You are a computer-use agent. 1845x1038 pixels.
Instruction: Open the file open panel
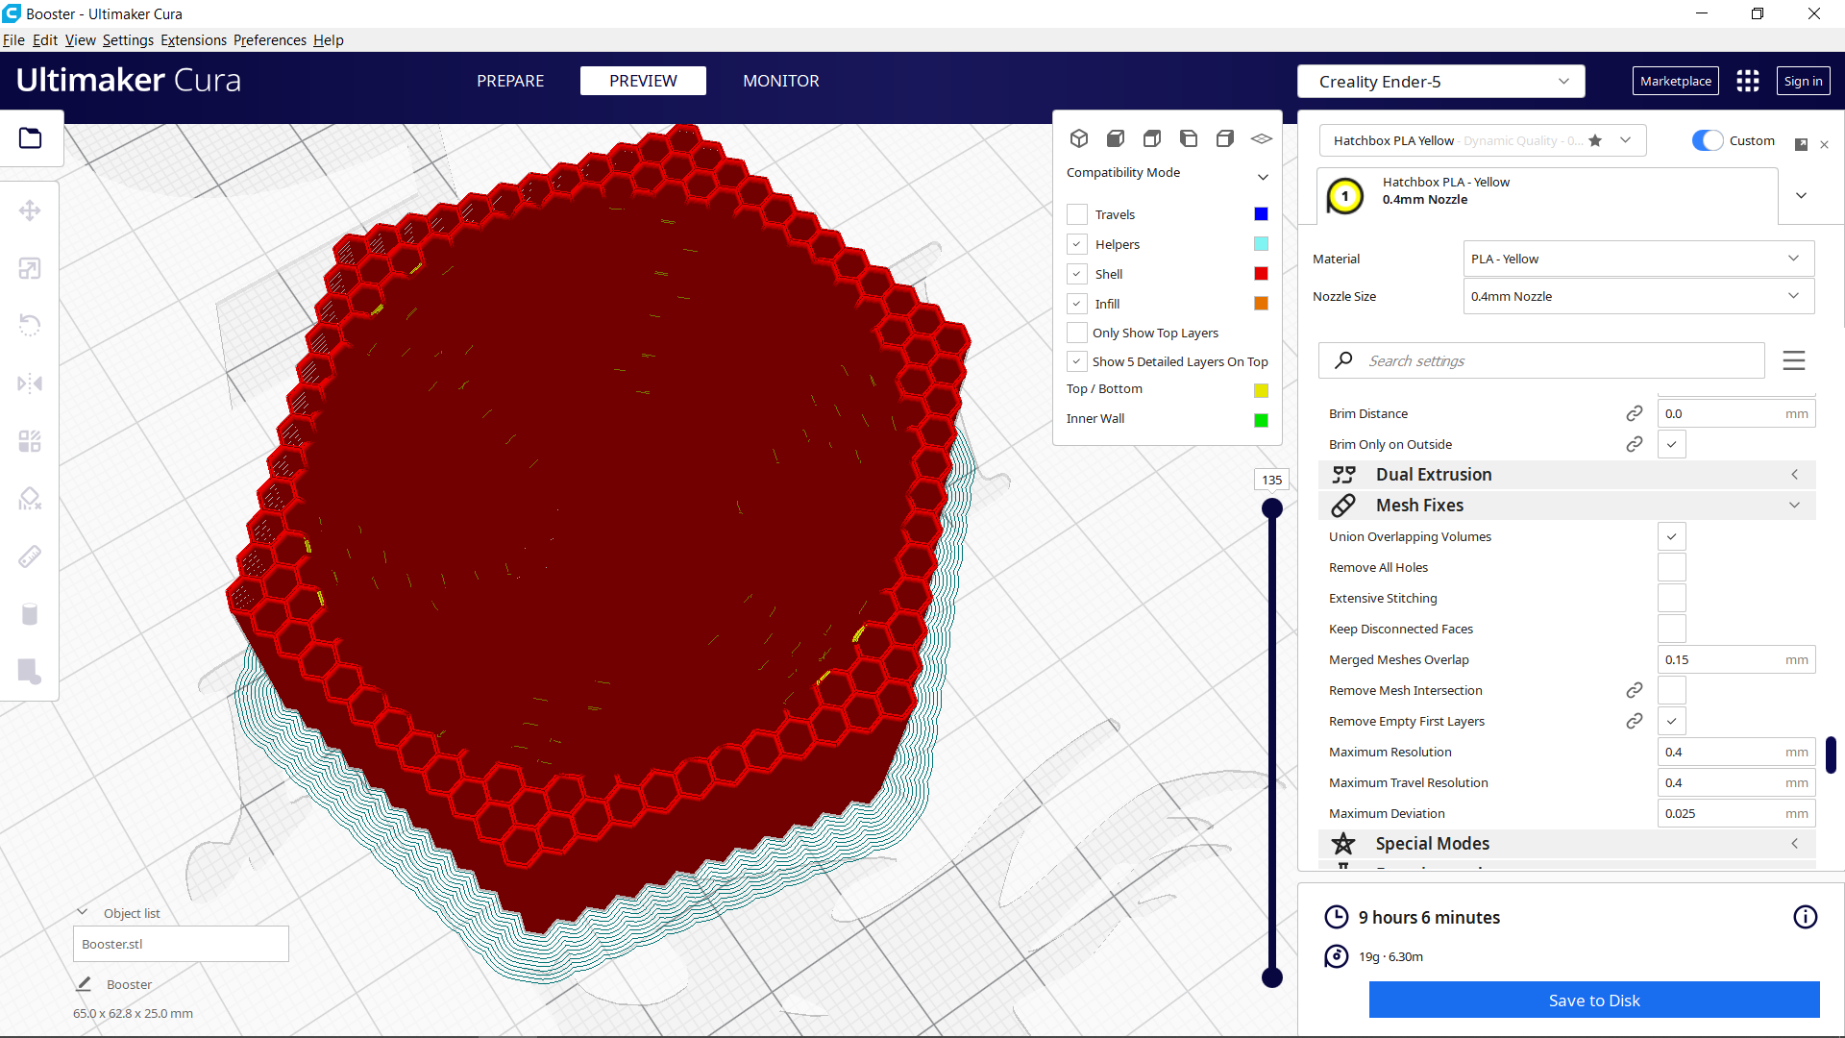tap(30, 137)
